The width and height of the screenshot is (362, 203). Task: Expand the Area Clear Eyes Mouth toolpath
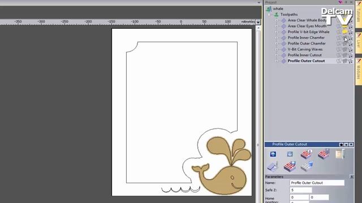pos(277,26)
